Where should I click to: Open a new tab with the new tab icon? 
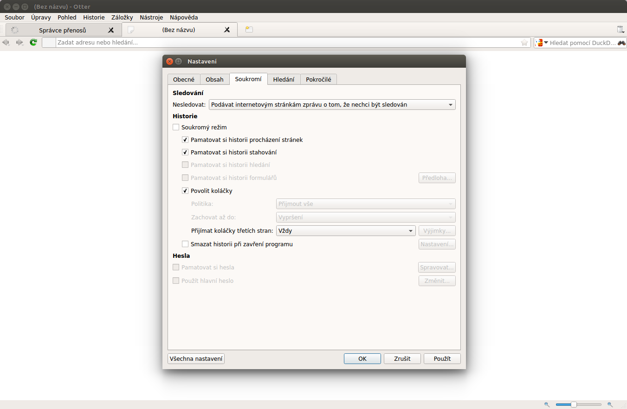tap(249, 30)
